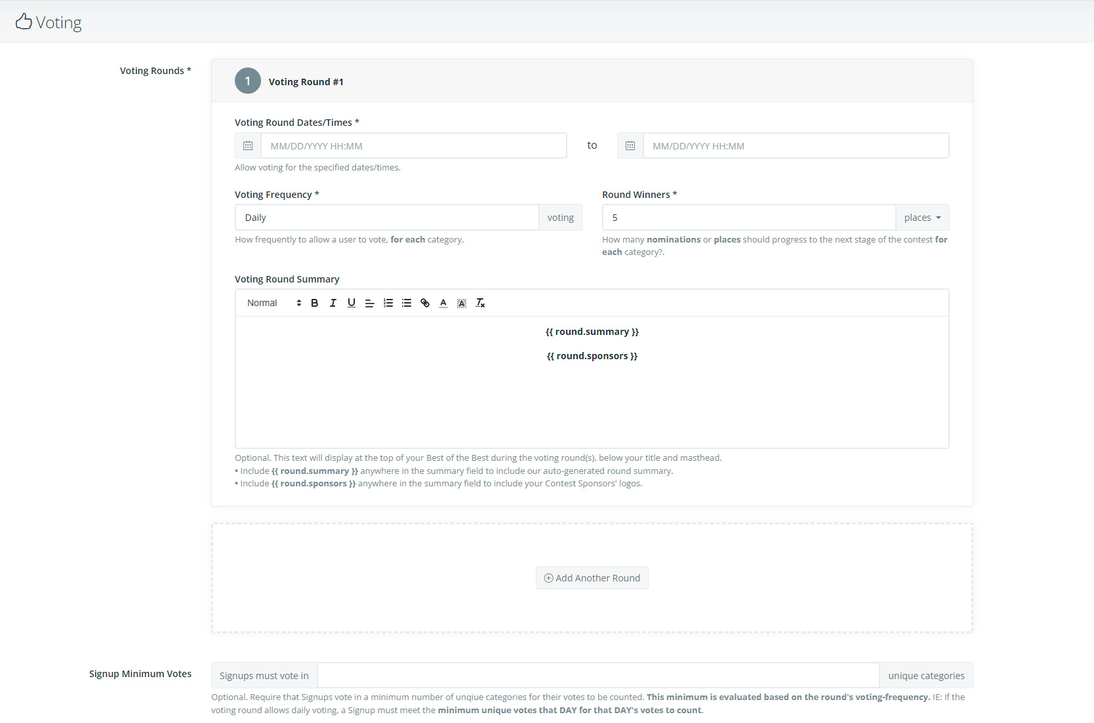The height and width of the screenshot is (723, 1094).
Task: Focus the voting round end date field
Action: (796, 146)
